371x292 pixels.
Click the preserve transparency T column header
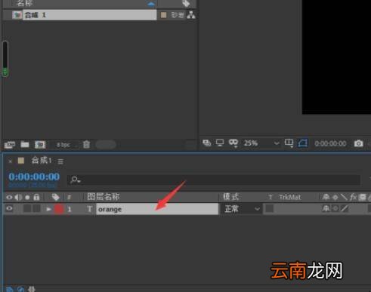point(271,197)
